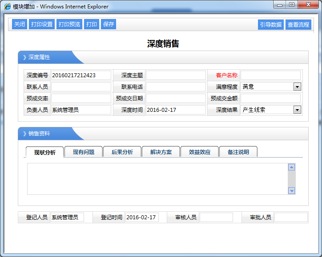The width and height of the screenshot is (322, 257).
Task: Save the form with 保存
Action: click(x=109, y=24)
